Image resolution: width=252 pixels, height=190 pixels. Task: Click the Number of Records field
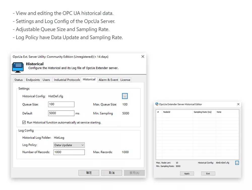tap(69, 152)
